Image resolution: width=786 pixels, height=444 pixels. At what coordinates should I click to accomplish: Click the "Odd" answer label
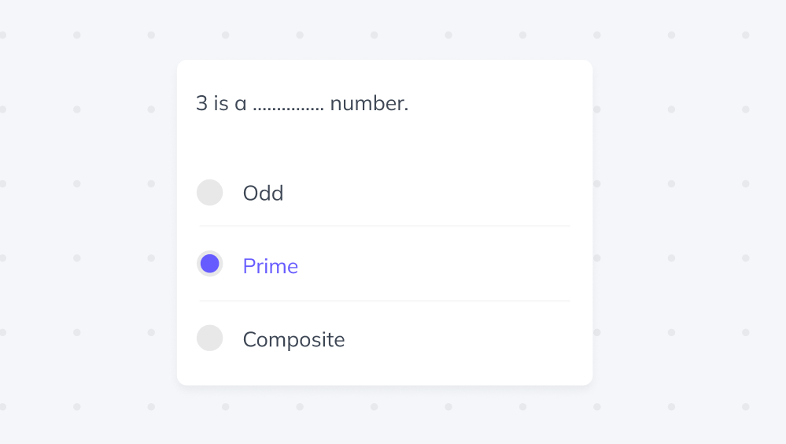[x=263, y=194]
